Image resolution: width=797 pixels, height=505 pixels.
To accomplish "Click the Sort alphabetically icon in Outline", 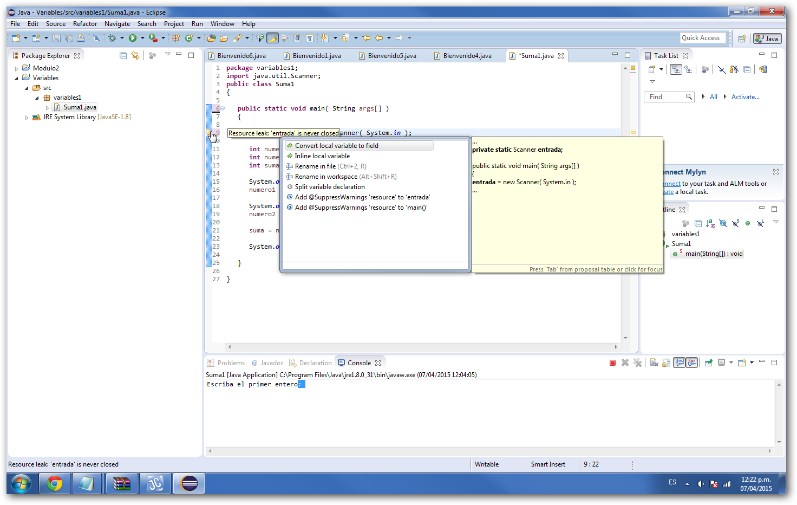I will click(710, 223).
